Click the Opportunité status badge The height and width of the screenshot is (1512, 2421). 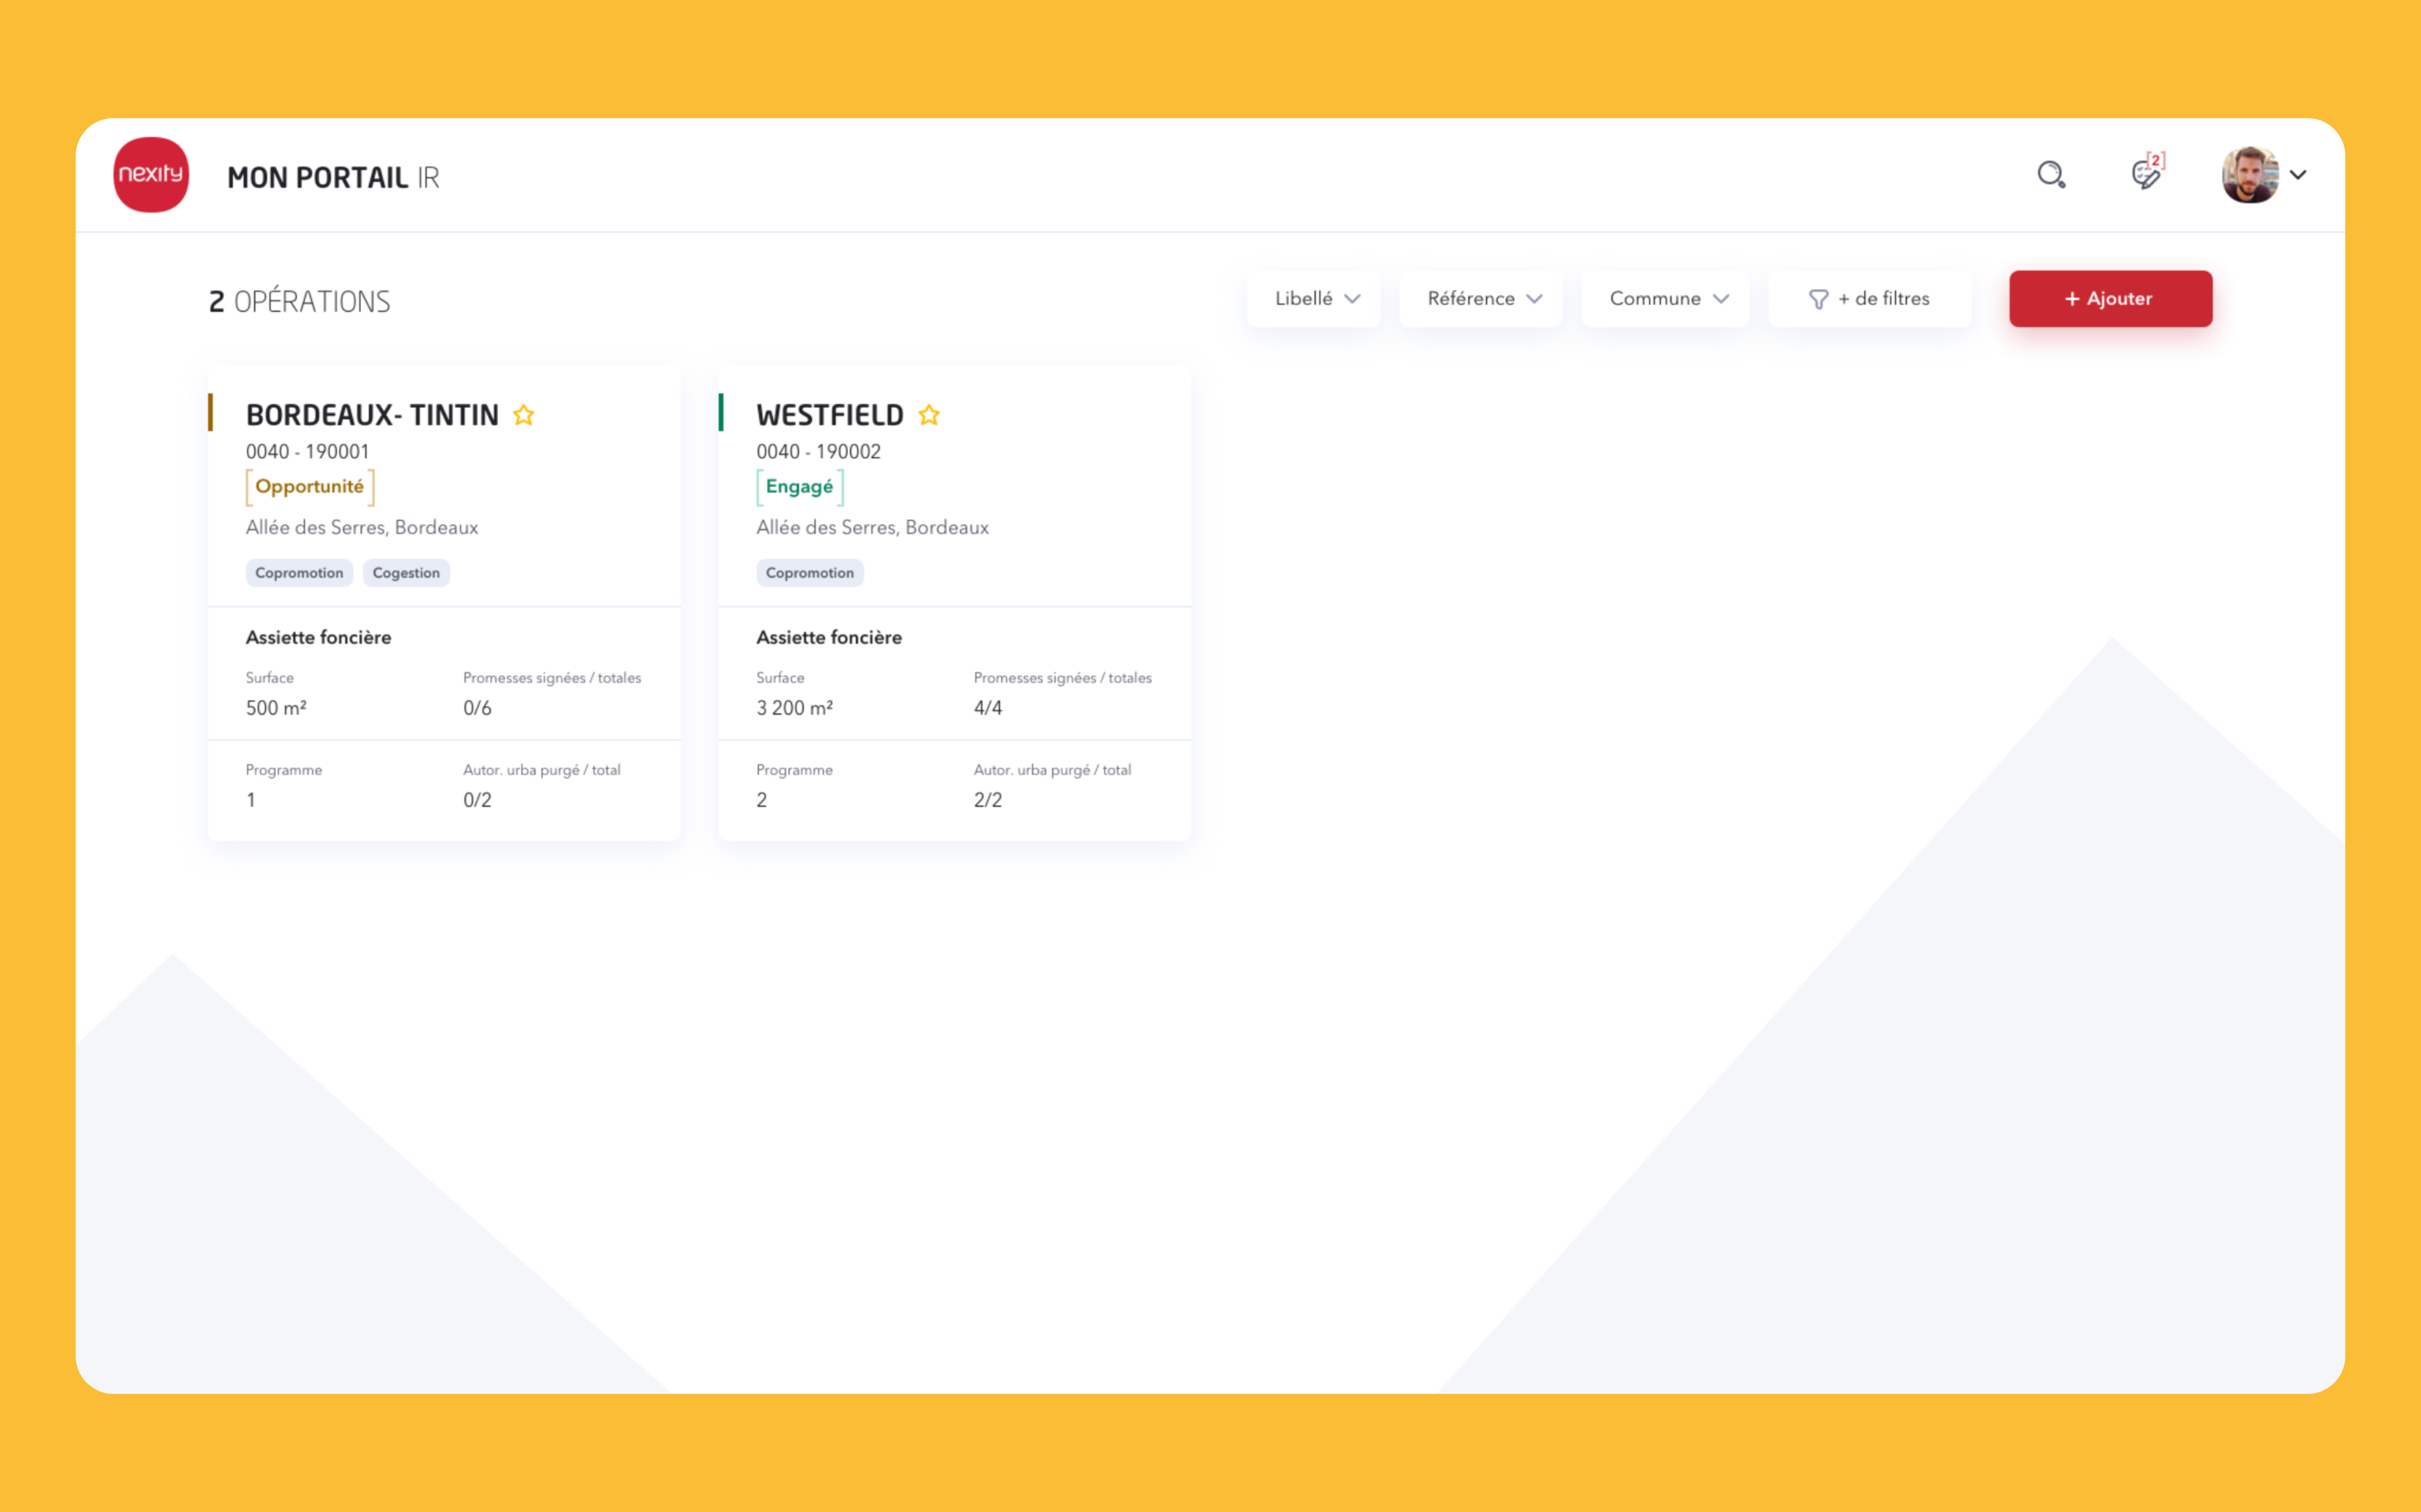[310, 487]
